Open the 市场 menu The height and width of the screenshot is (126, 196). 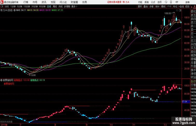tap(35, 2)
